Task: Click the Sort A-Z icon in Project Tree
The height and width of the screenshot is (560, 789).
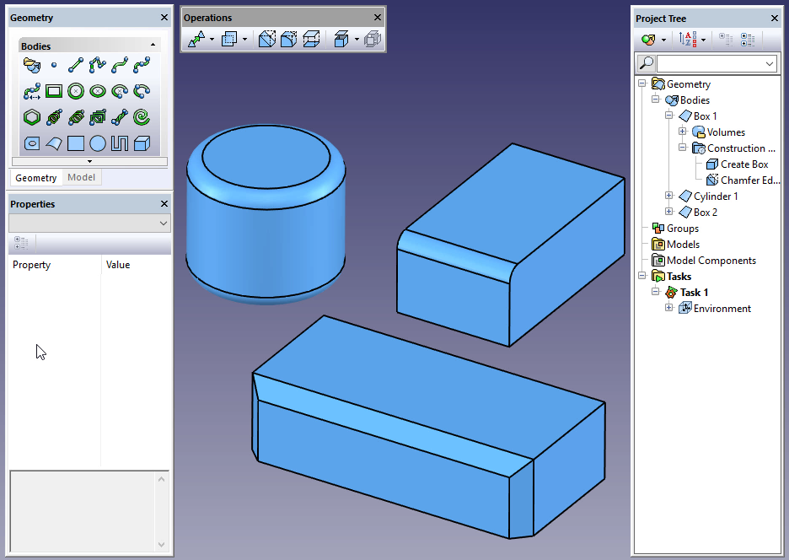Action: point(687,39)
